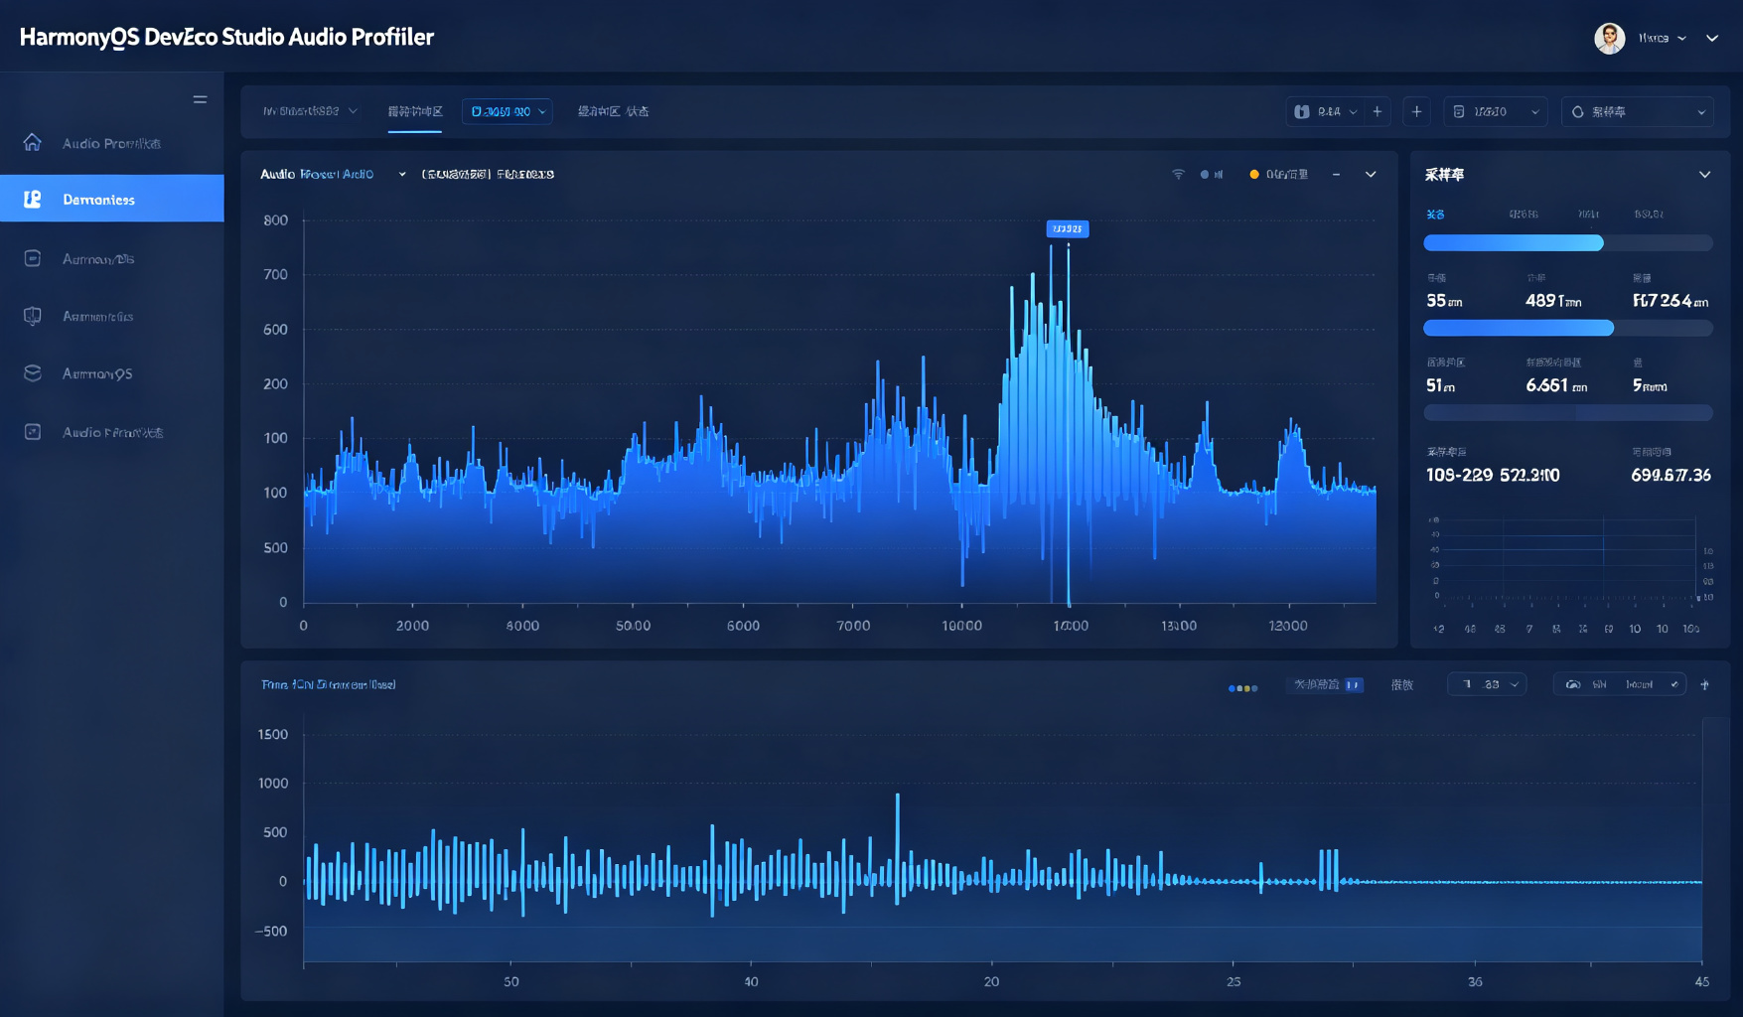Click the stacked layers icon in sidebar
The height and width of the screenshot is (1017, 1743).
33,373
